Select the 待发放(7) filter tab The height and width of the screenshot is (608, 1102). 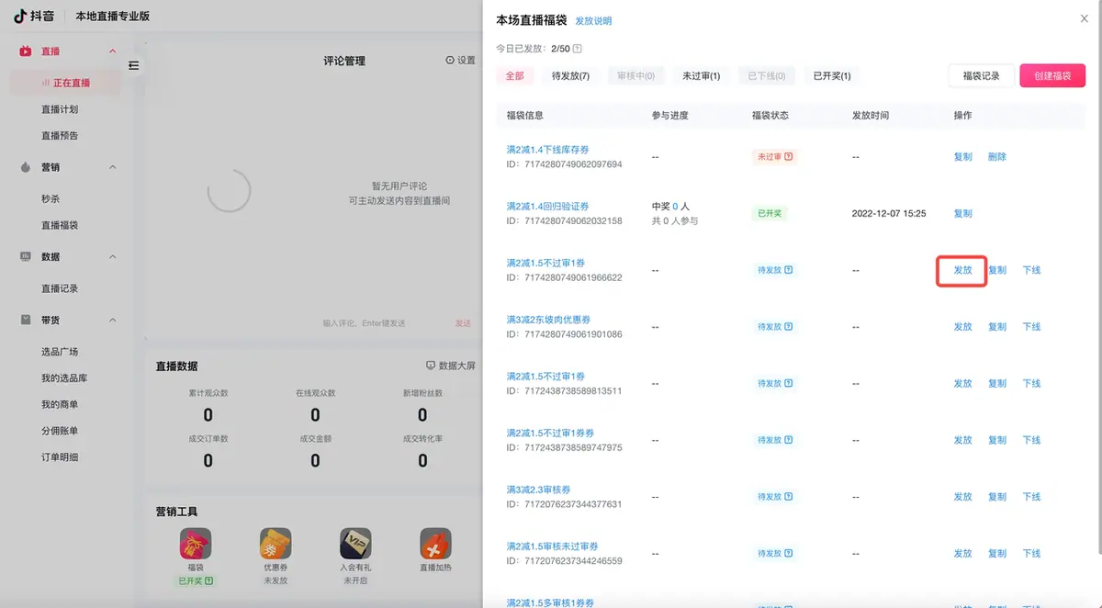pyautogui.click(x=570, y=76)
